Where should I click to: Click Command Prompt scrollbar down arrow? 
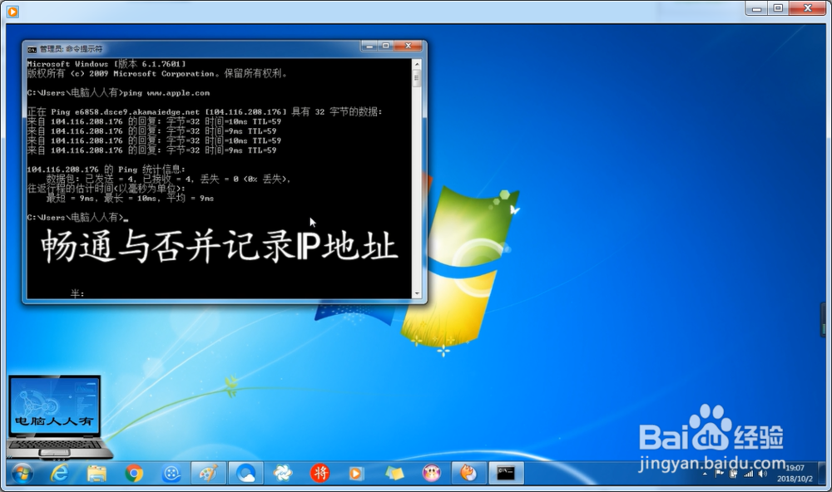(x=417, y=293)
